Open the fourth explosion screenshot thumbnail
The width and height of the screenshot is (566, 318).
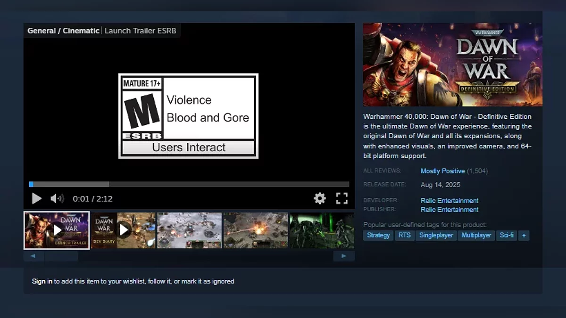click(255, 230)
